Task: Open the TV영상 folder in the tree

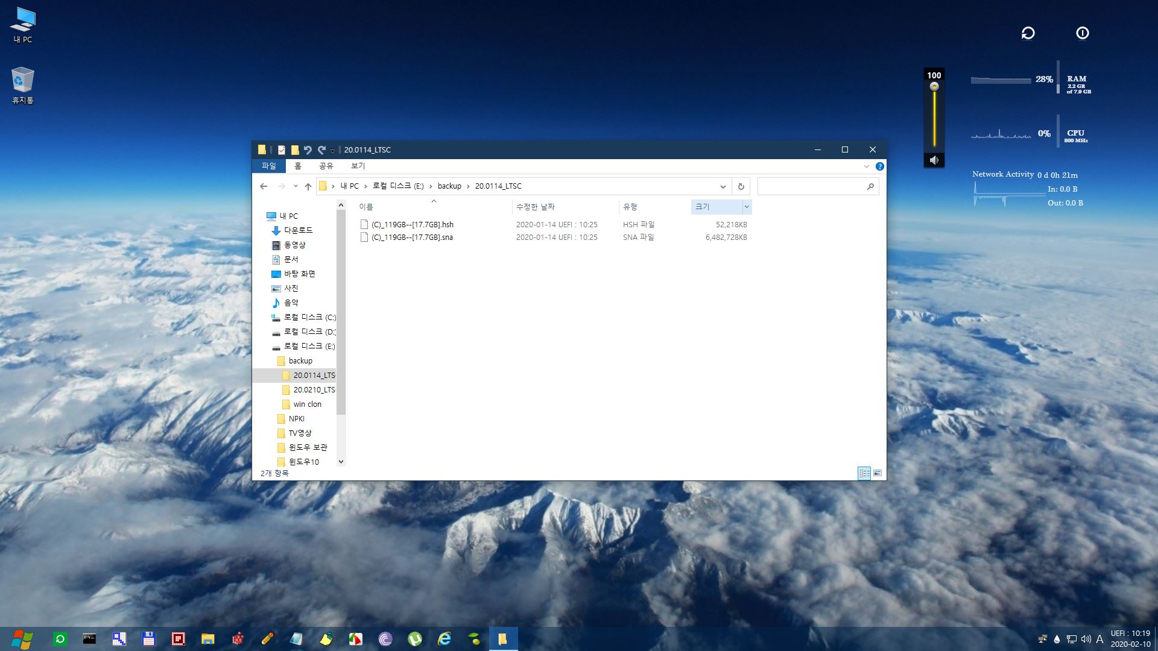Action: click(x=300, y=433)
